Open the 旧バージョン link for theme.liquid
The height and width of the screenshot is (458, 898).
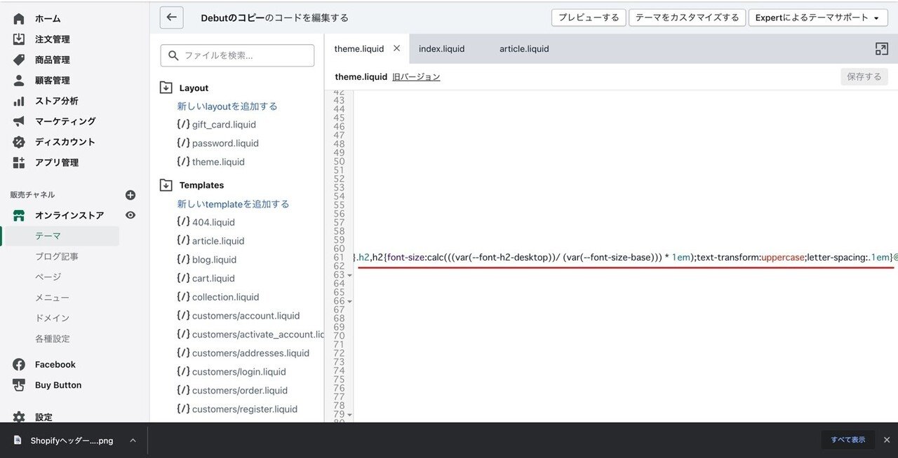(417, 76)
